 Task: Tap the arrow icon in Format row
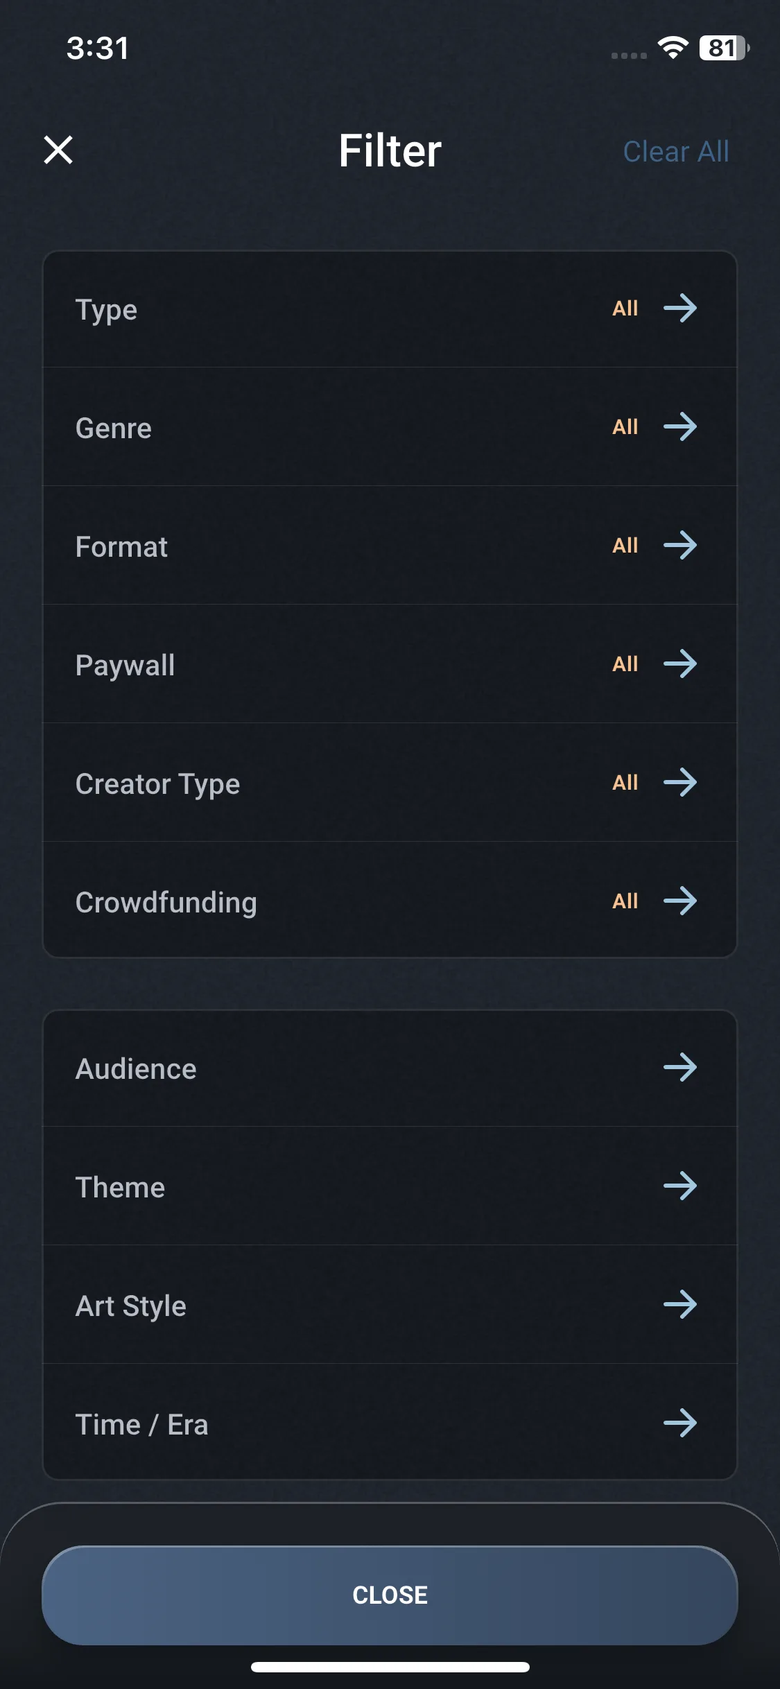pyautogui.click(x=679, y=546)
